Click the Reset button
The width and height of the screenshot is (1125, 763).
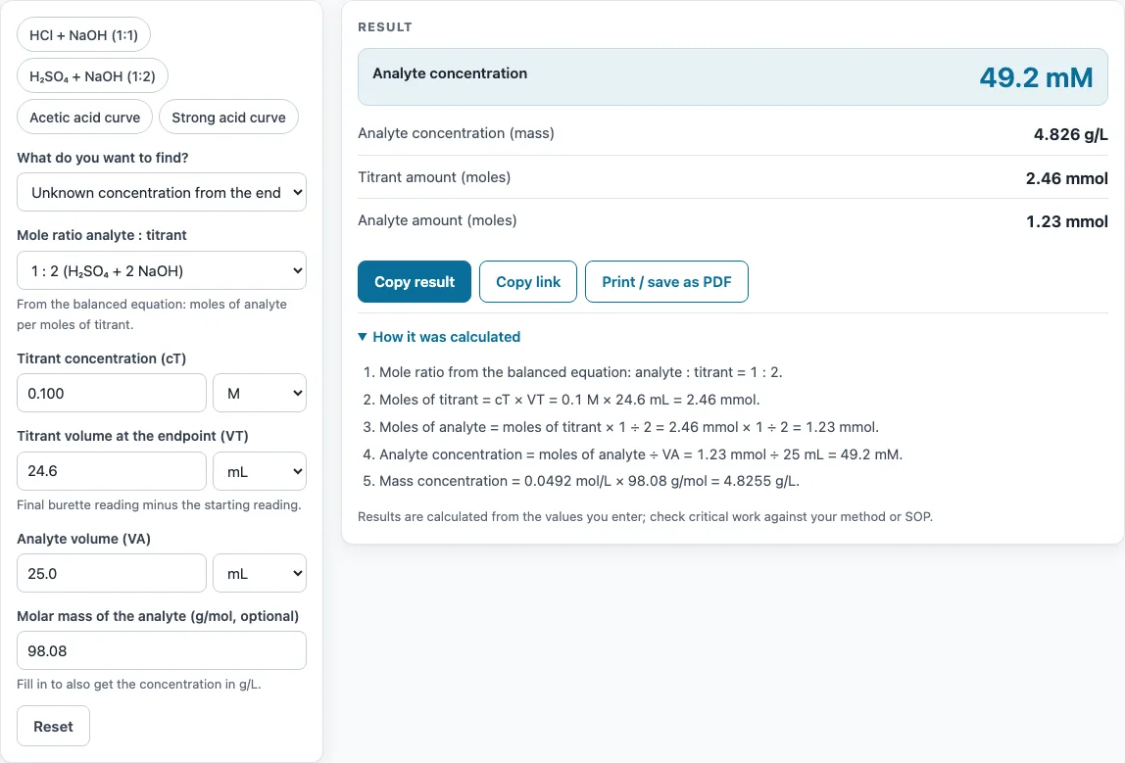pos(53,726)
